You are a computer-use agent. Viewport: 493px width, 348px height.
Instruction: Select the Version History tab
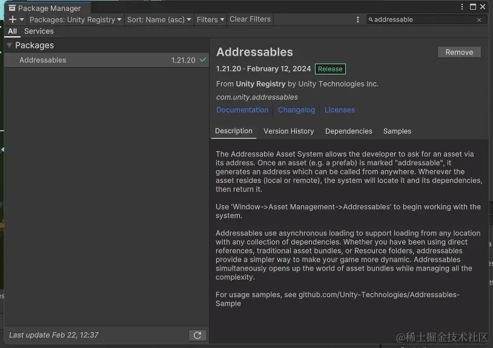pyautogui.click(x=289, y=131)
